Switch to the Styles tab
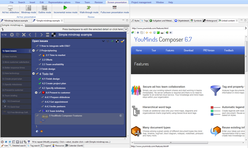This screenshot has width=248, height=148. coord(135,21)
